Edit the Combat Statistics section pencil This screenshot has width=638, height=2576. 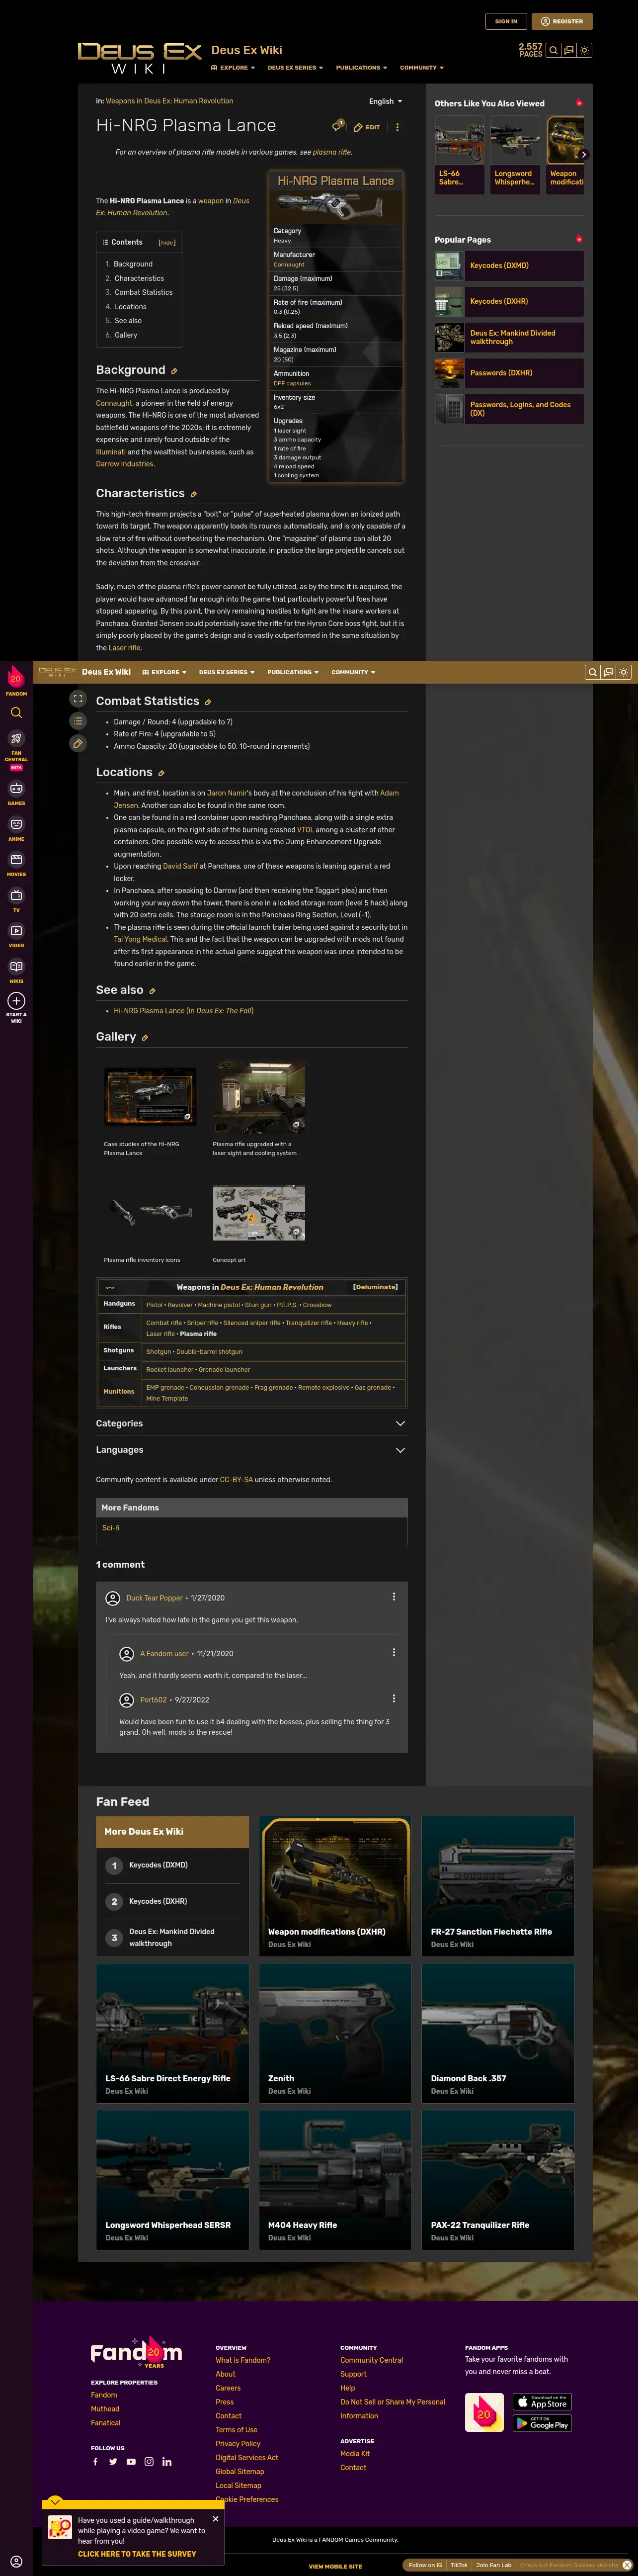coord(208,702)
